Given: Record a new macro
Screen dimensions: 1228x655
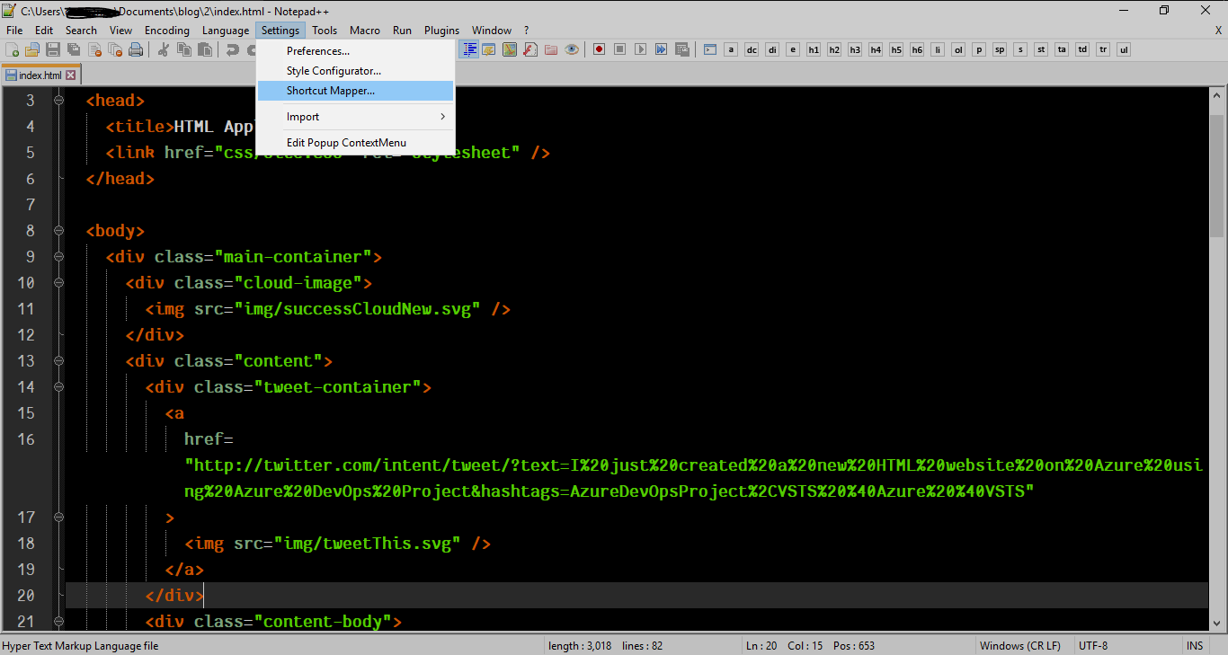Looking at the screenshot, I should pyautogui.click(x=599, y=49).
